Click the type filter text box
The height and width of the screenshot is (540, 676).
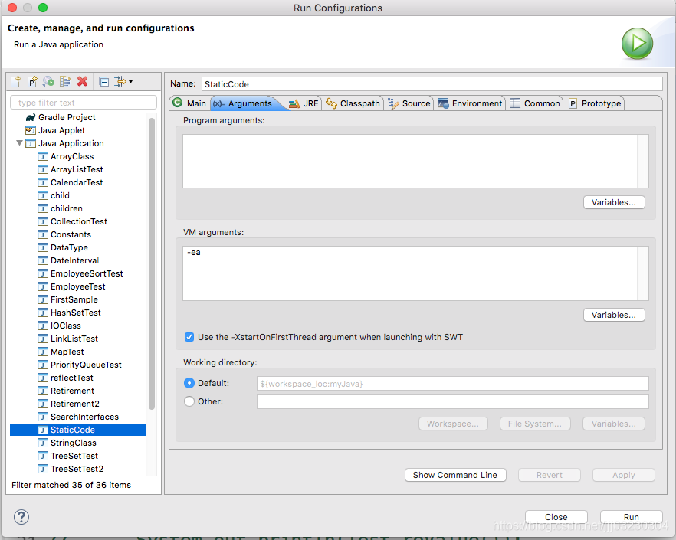pyautogui.click(x=84, y=103)
